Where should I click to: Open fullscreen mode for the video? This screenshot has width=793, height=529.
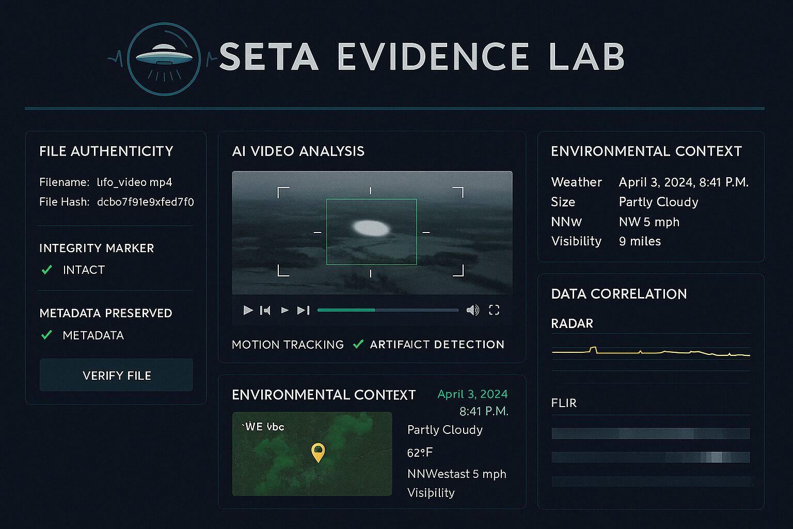(x=494, y=310)
